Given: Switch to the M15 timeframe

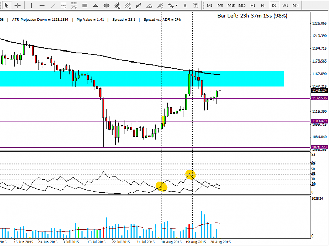Looking at the screenshot, I should [x=231, y=5].
